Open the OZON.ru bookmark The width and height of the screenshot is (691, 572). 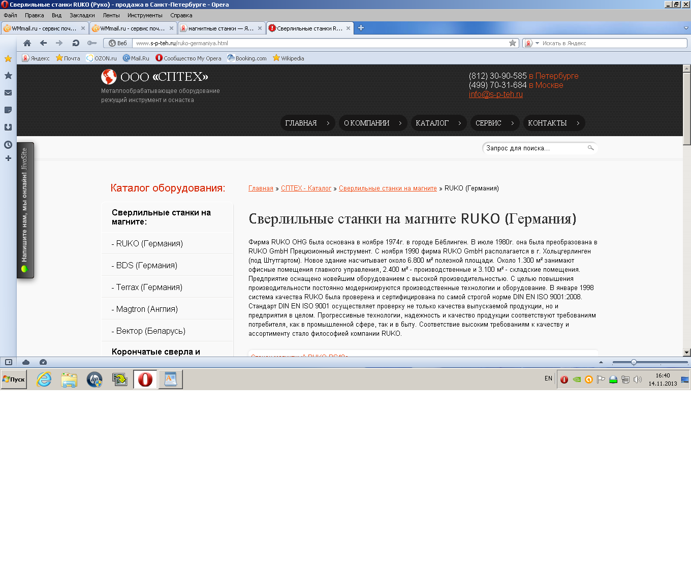point(102,58)
